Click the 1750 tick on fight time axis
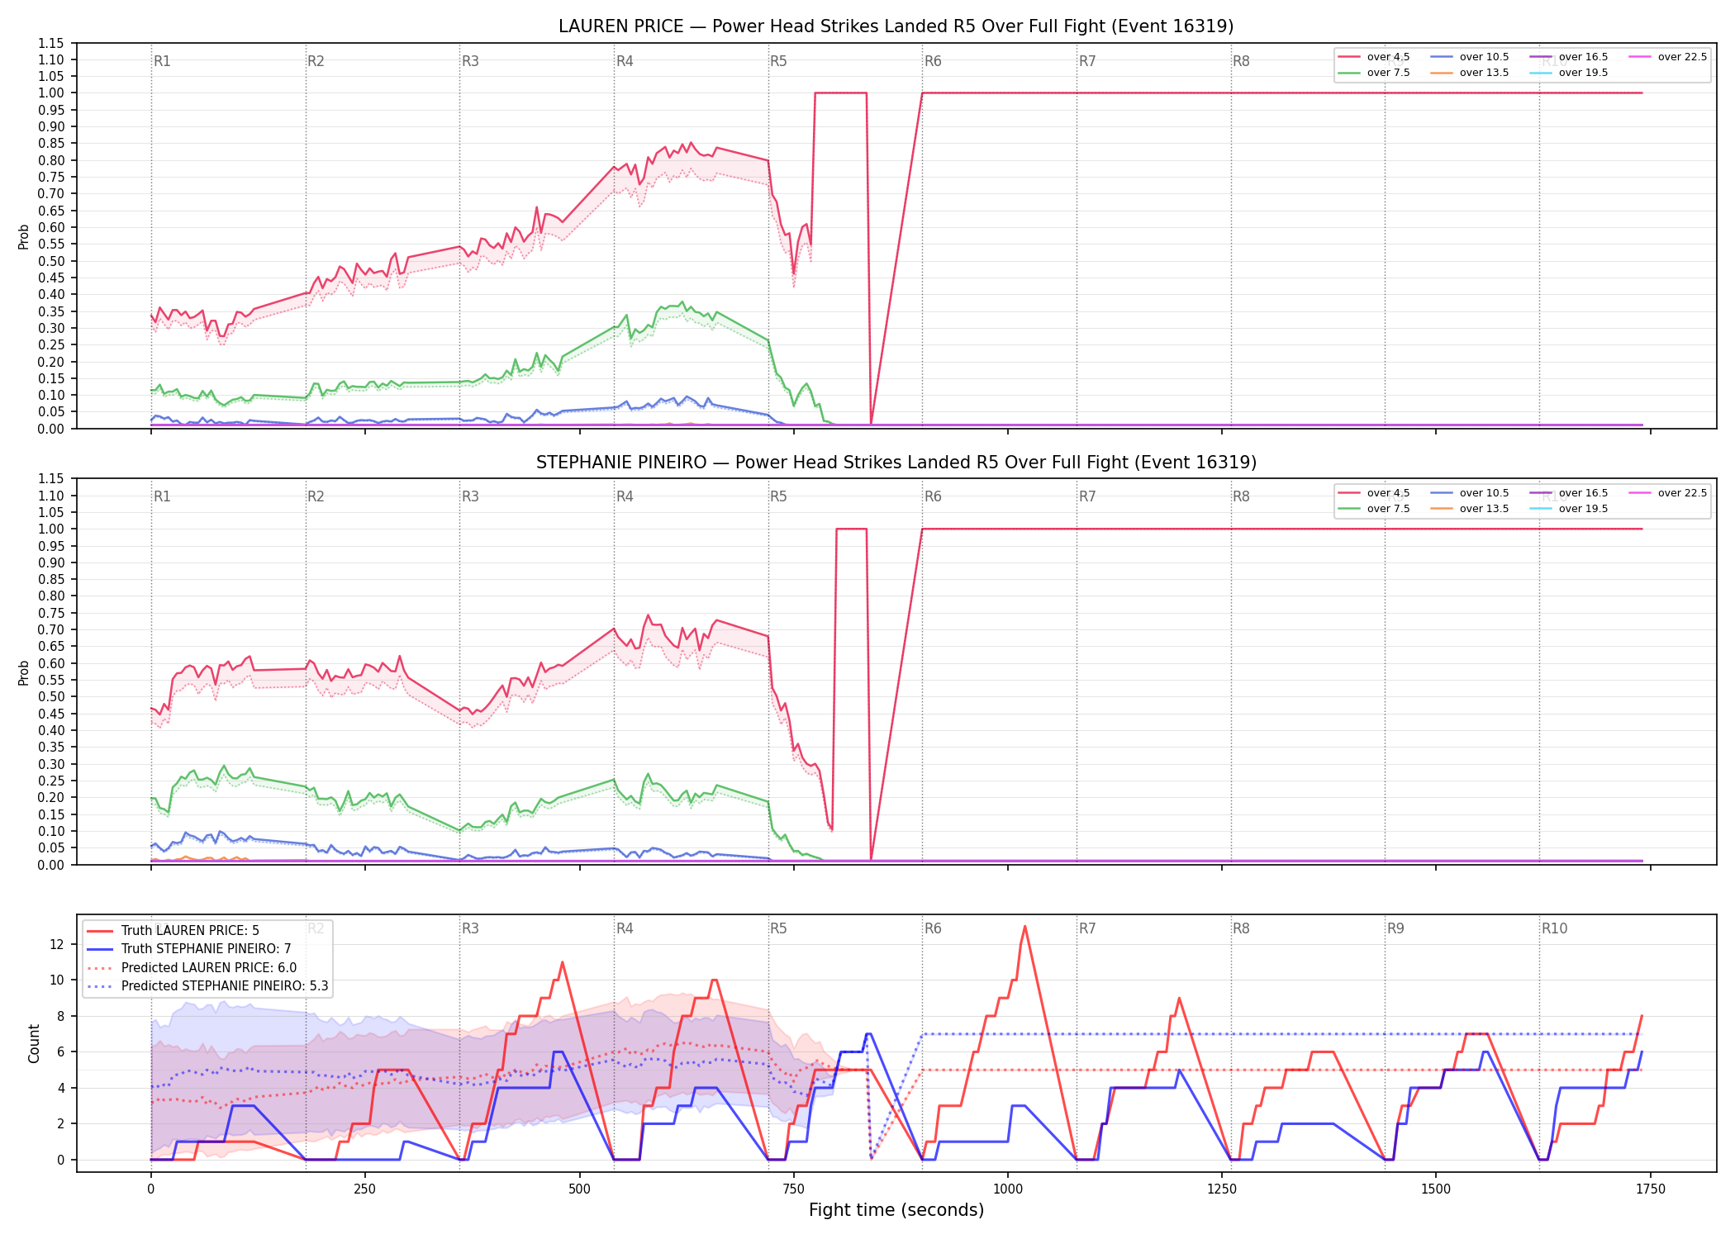 coord(1651,1189)
